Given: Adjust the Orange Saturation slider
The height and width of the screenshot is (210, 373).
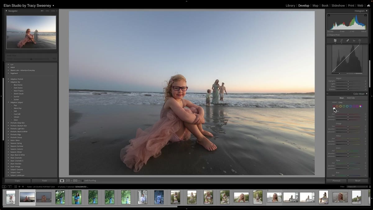Looking at the screenshot, I should (x=348, y=129).
